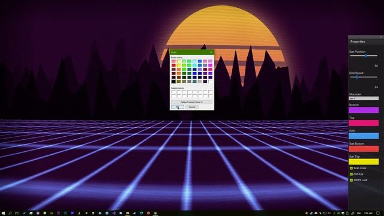Open Task View on taskbar
Viewport: 384px width, 216px height.
[x=17, y=214]
